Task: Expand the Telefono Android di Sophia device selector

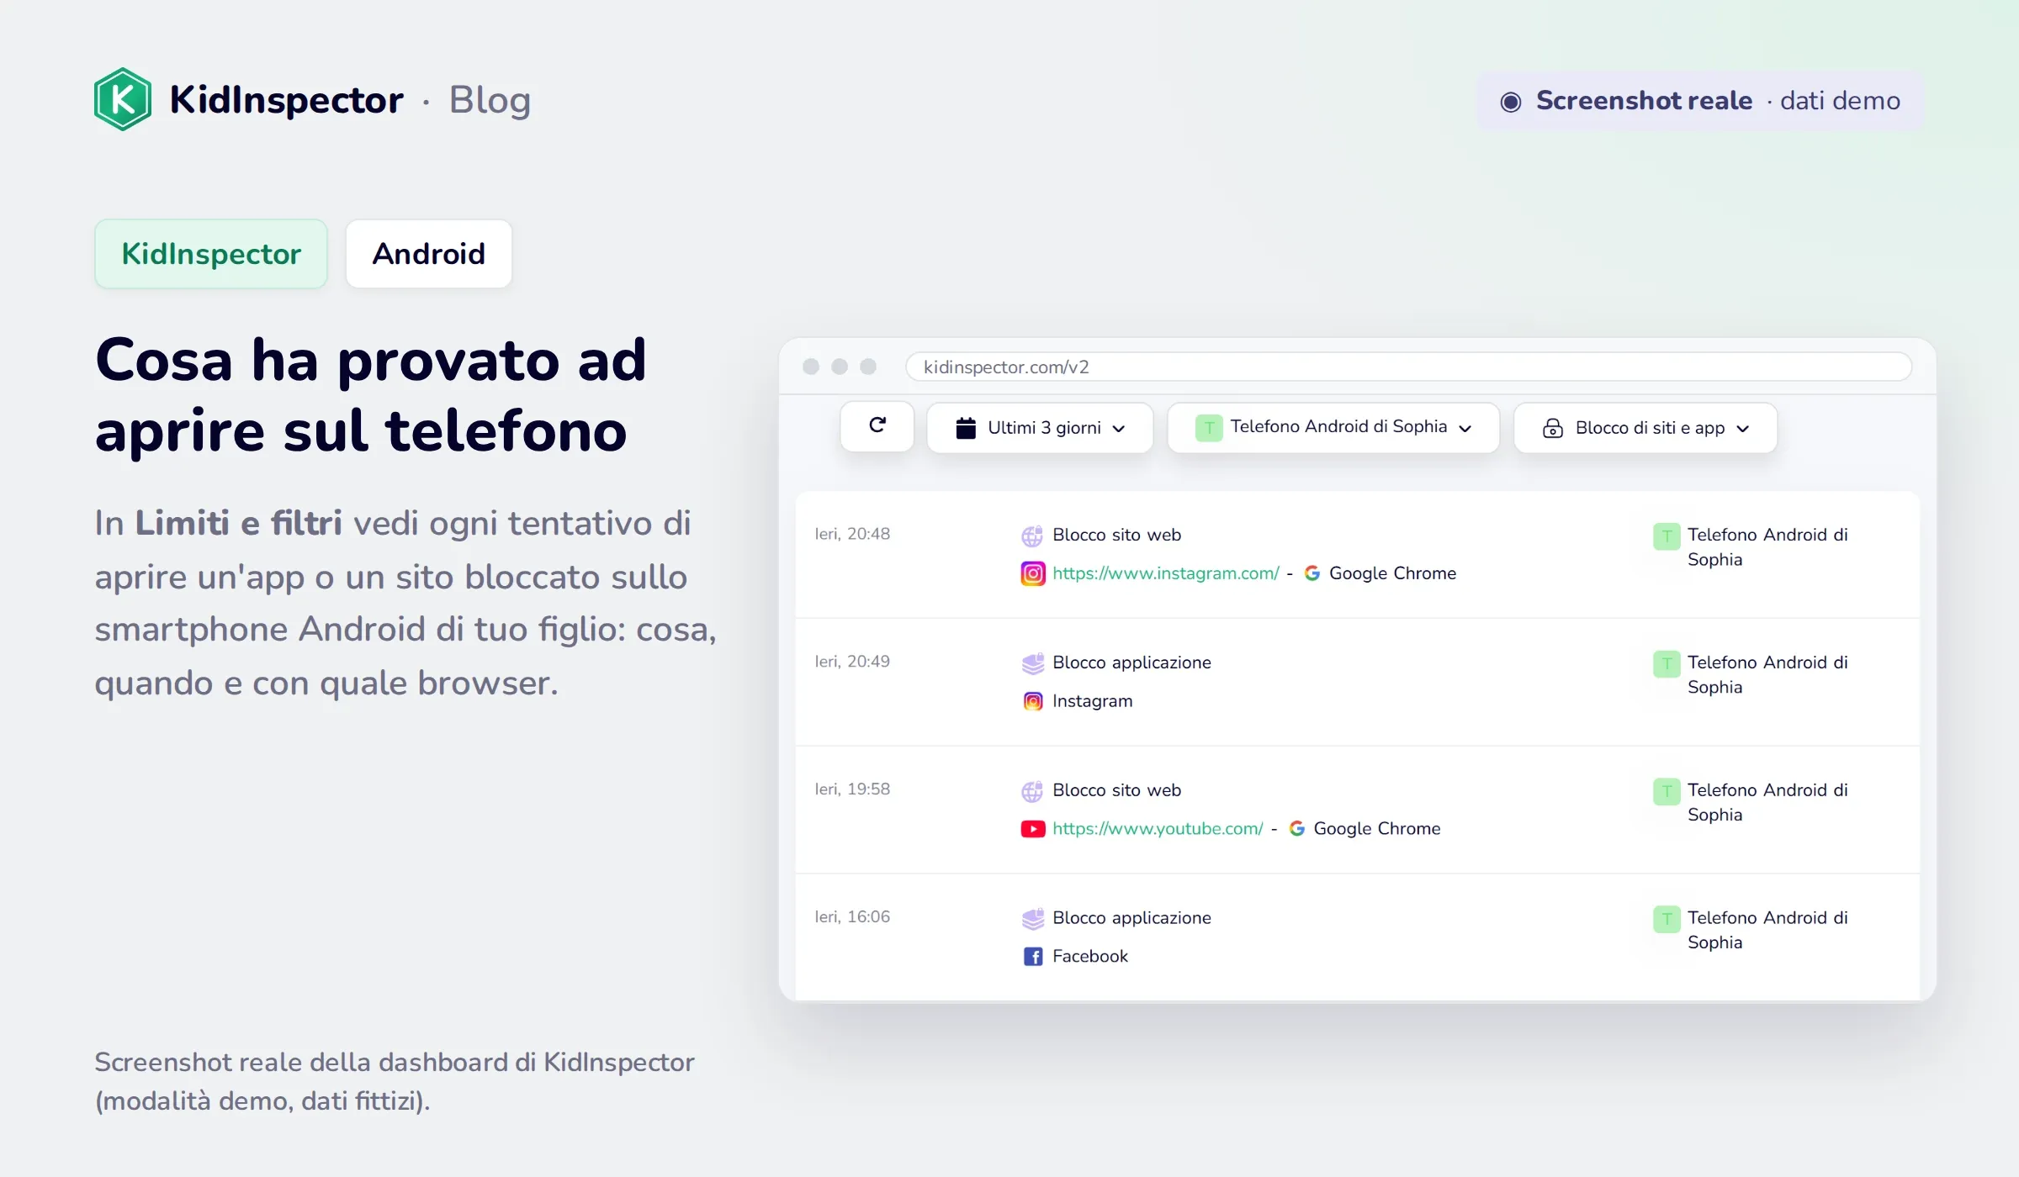Action: pyautogui.click(x=1333, y=428)
